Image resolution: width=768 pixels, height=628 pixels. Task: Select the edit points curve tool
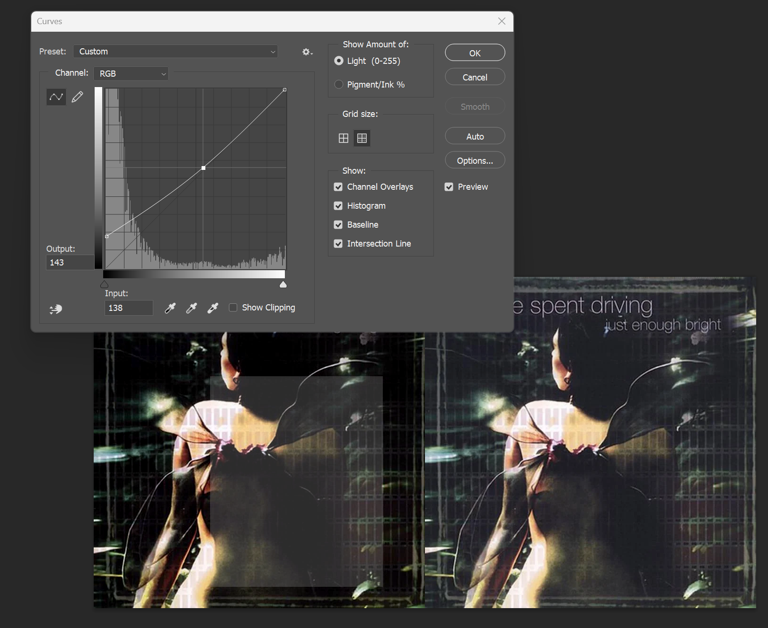coord(56,97)
